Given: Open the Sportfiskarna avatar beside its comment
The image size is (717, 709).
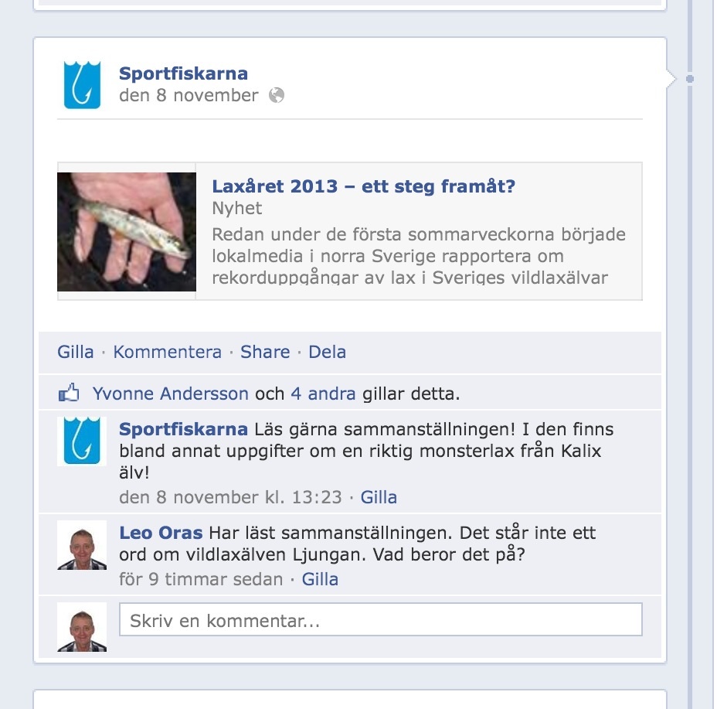Looking at the screenshot, I should pyautogui.click(x=82, y=441).
